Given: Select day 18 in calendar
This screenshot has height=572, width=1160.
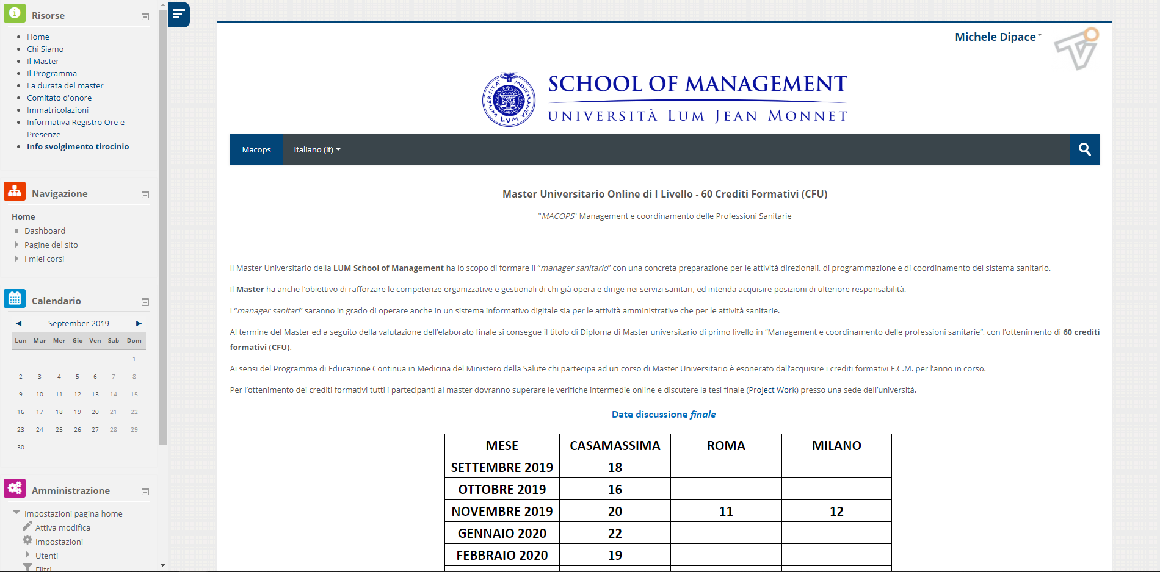Looking at the screenshot, I should tap(59, 412).
